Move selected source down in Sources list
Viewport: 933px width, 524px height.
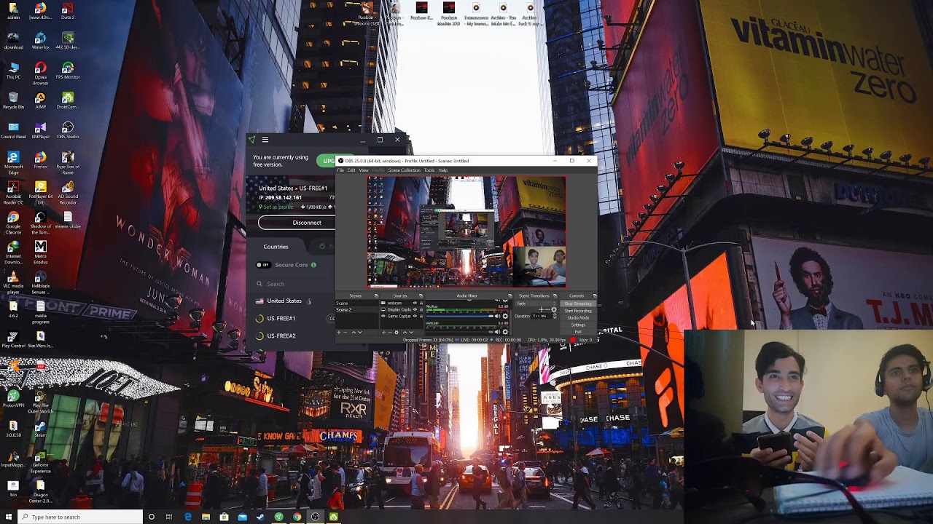[x=411, y=332]
